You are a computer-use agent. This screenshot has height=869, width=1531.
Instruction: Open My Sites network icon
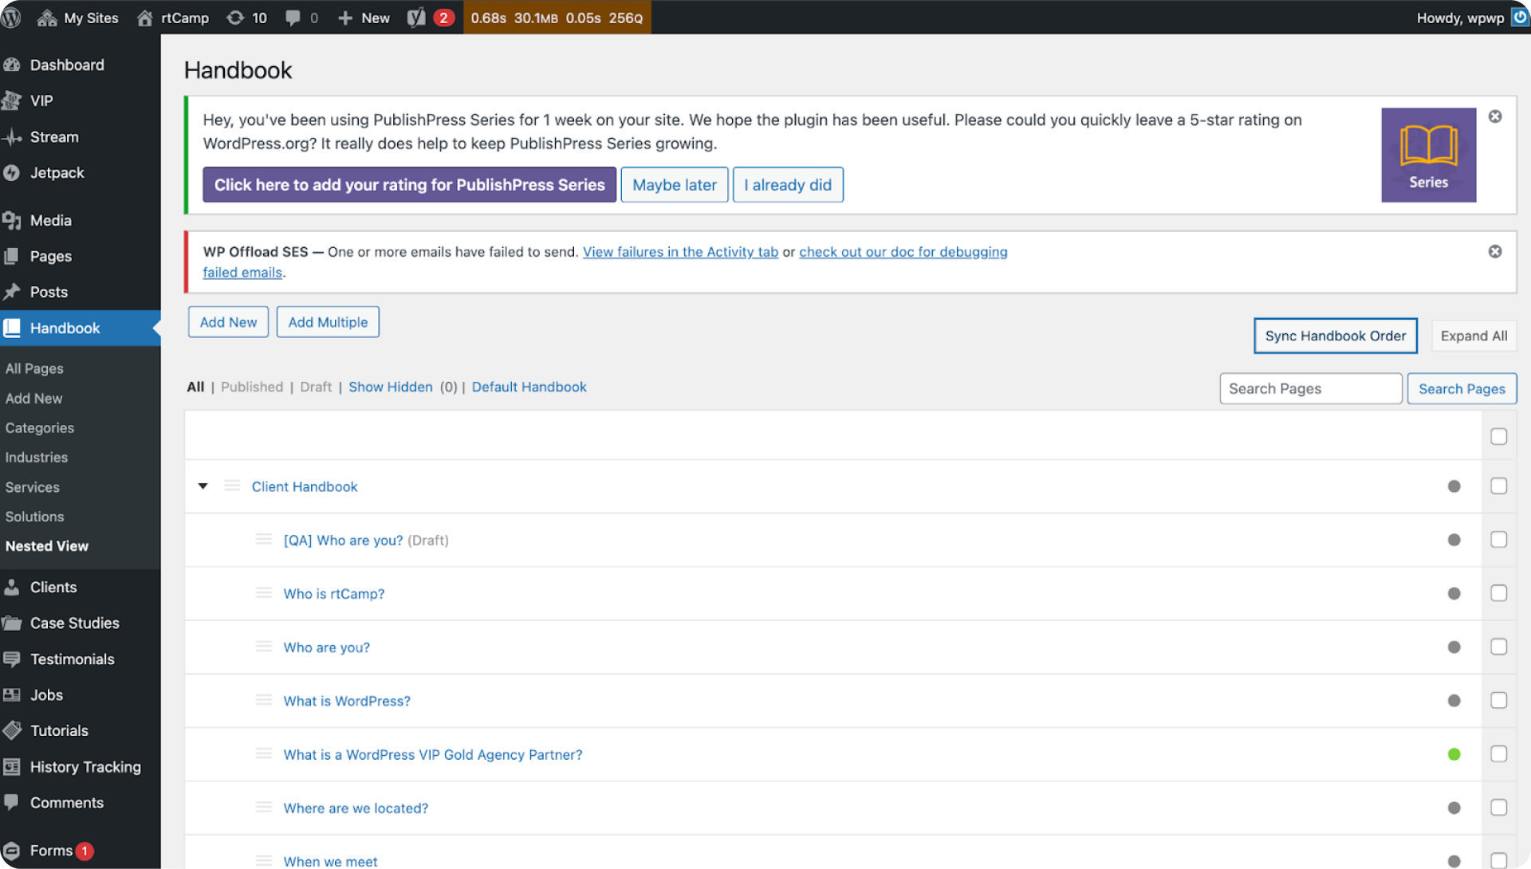[x=47, y=18]
